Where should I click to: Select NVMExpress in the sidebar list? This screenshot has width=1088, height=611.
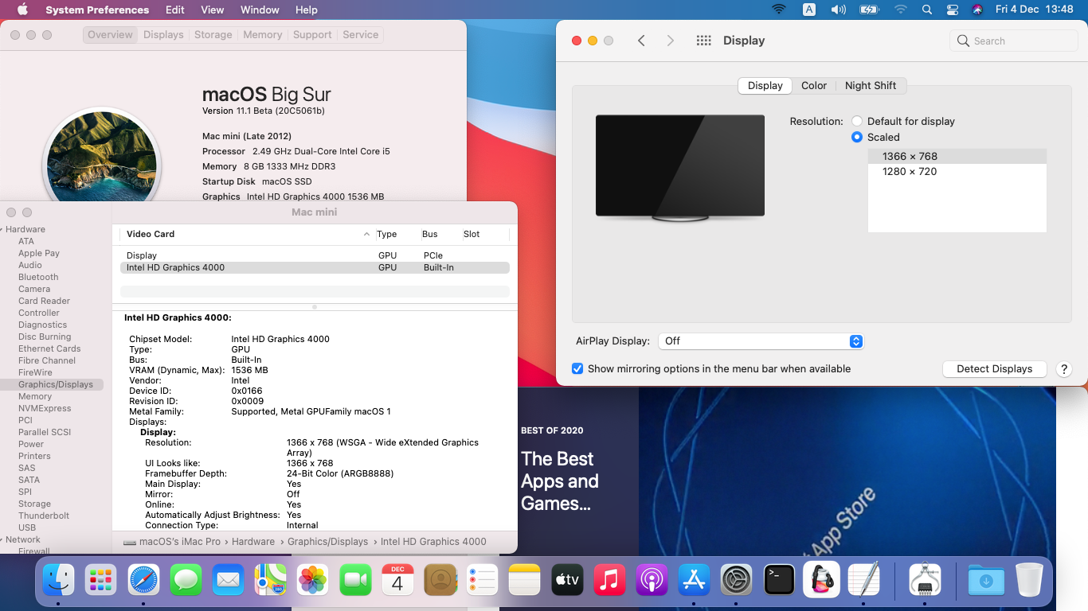click(45, 408)
